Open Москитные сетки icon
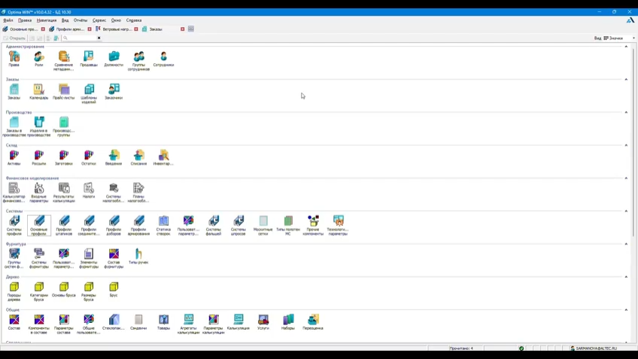This screenshot has height=359, width=638. pyautogui.click(x=263, y=226)
